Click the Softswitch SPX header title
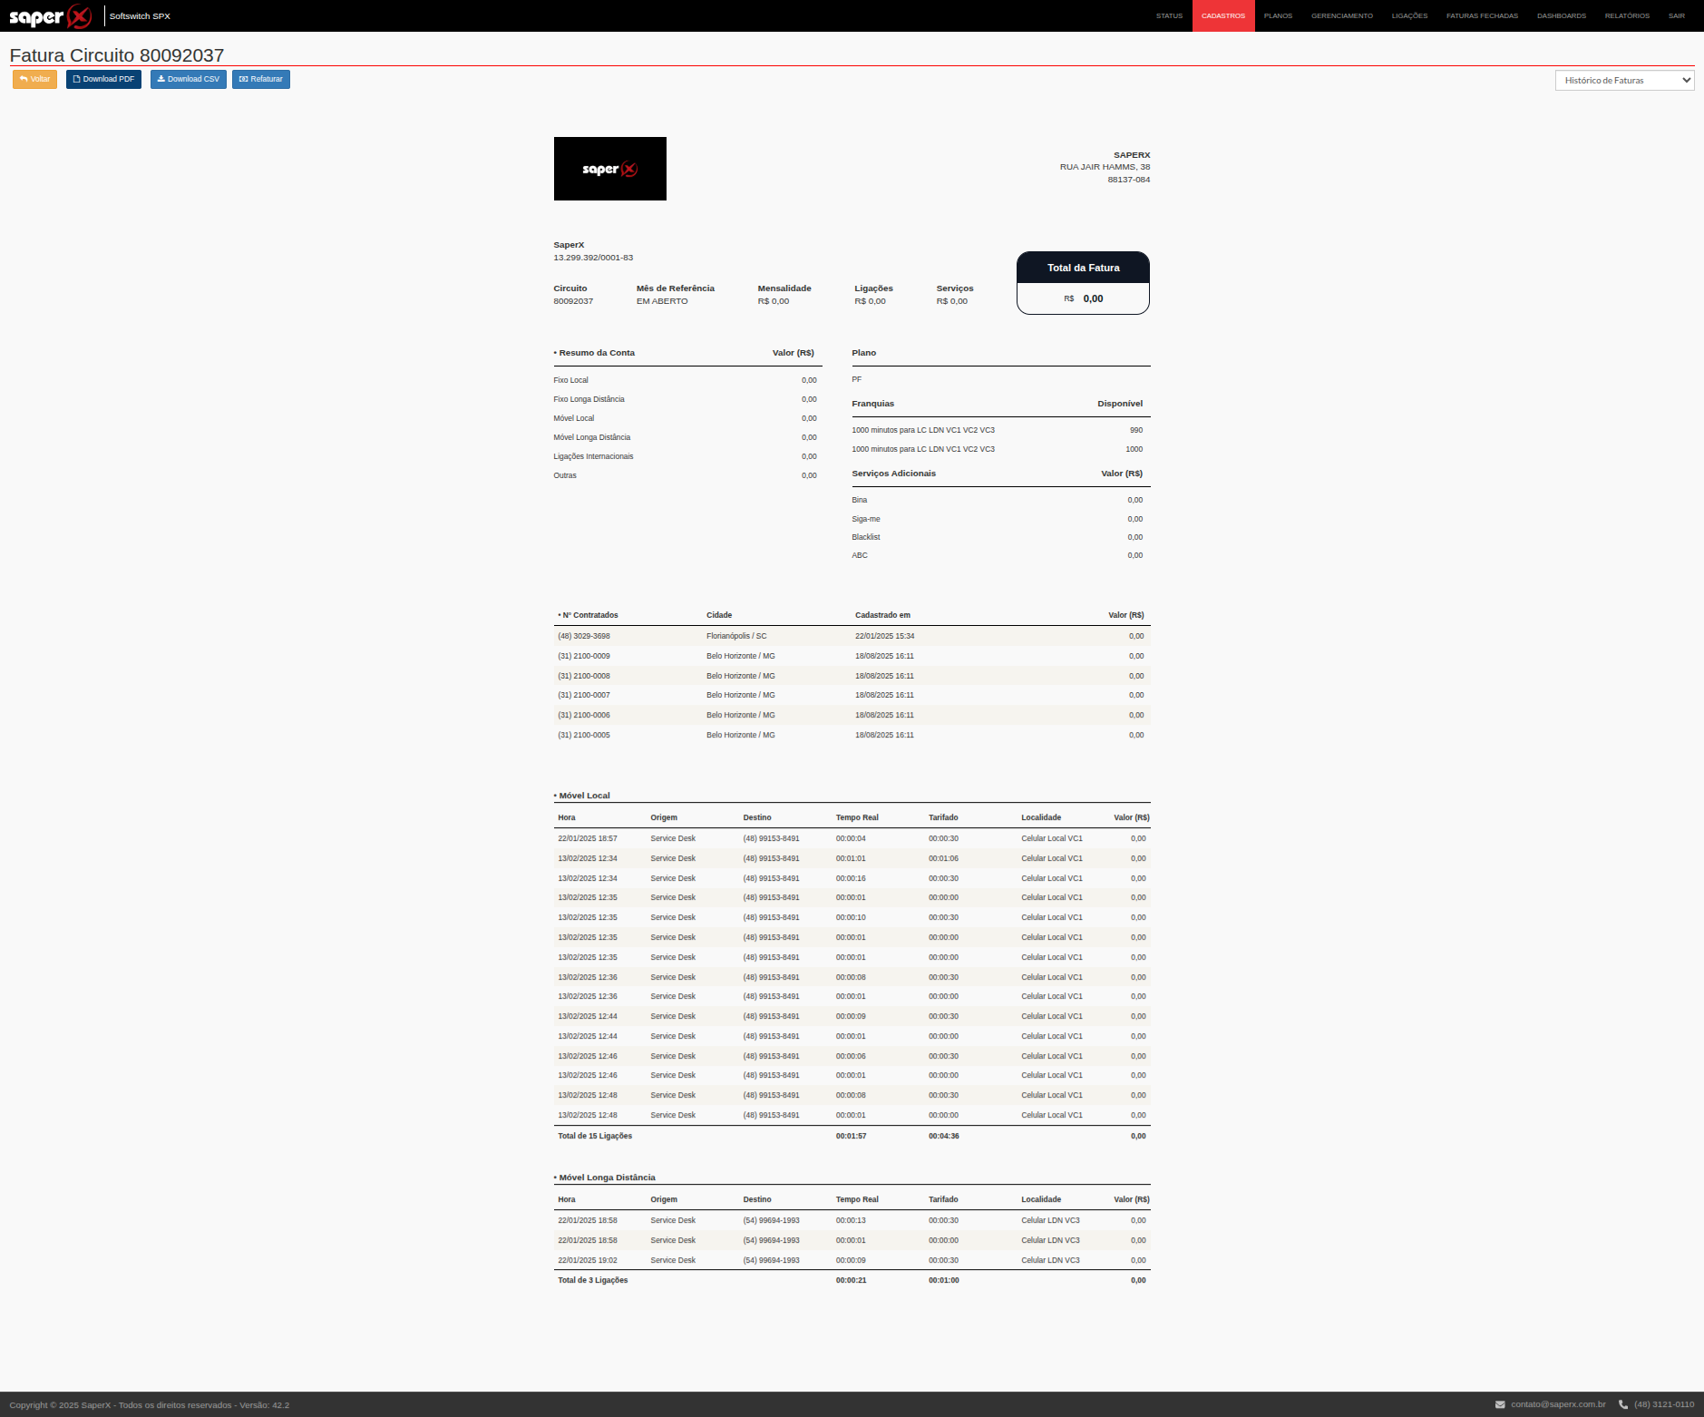1704x1417 pixels. pyautogui.click(x=140, y=16)
